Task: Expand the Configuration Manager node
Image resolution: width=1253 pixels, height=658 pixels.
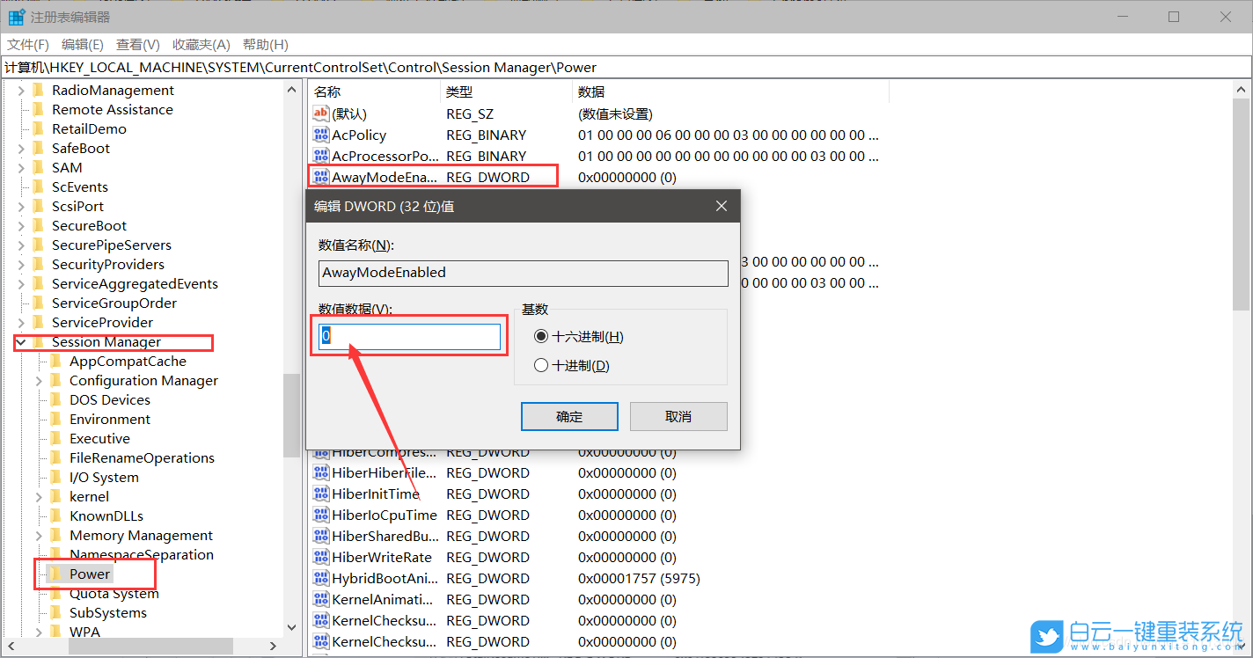Action: 37,380
